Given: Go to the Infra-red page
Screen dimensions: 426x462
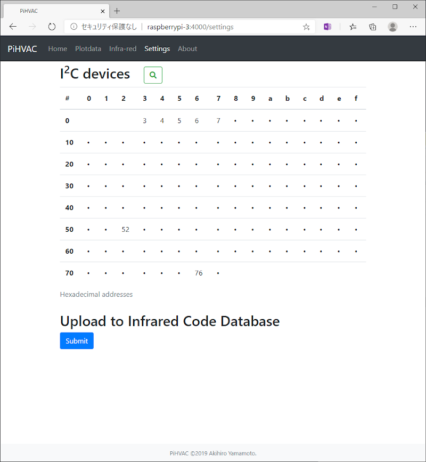Looking at the screenshot, I should click(x=122, y=48).
